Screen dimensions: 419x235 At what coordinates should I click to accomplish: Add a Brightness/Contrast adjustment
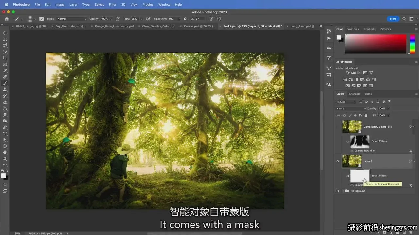click(348, 73)
